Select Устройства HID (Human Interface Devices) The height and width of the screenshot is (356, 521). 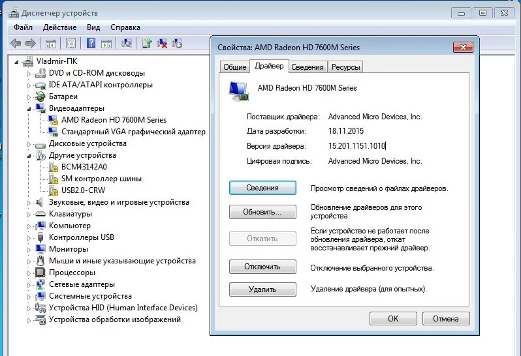pyautogui.click(x=123, y=308)
